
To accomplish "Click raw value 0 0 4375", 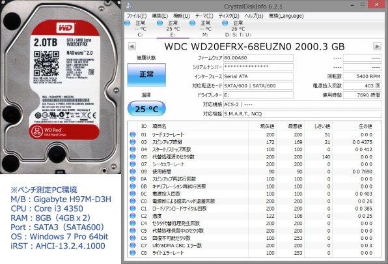I will pos(362,142).
